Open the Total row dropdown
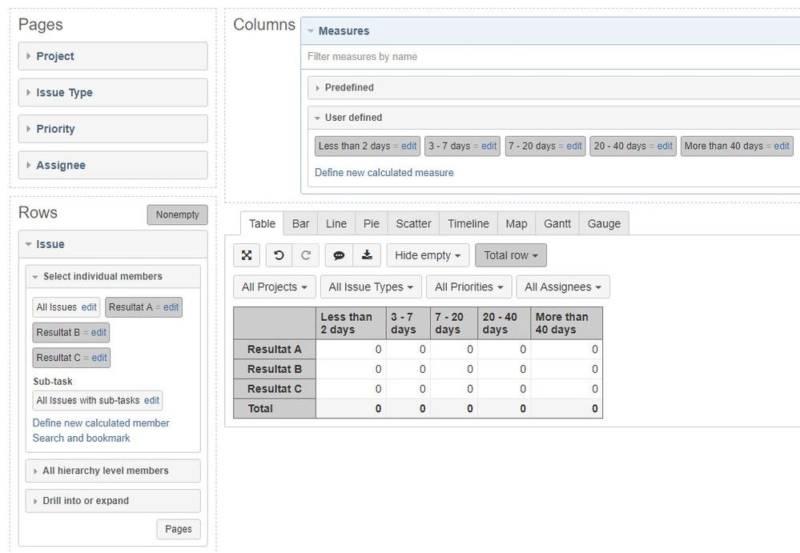Image resolution: width=800 pixels, height=553 pixels. point(511,255)
